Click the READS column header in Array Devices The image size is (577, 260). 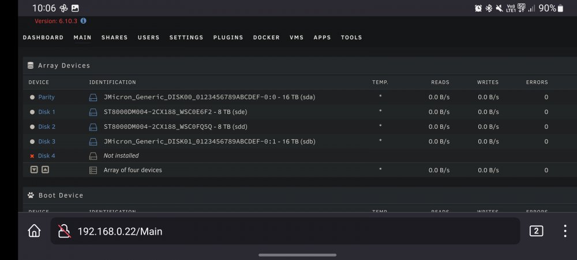click(x=440, y=82)
